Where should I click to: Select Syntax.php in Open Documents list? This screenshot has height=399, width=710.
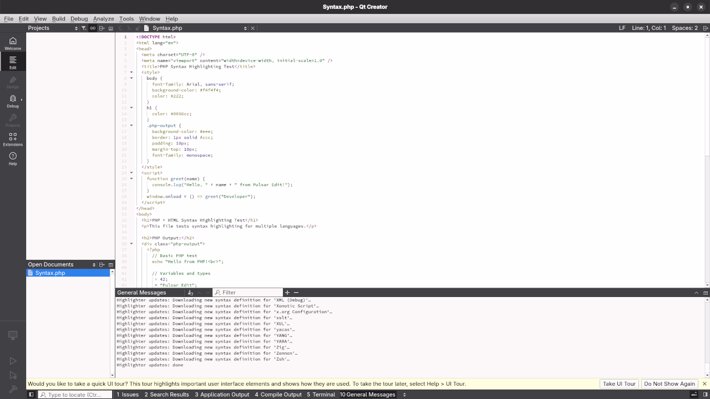[68, 273]
